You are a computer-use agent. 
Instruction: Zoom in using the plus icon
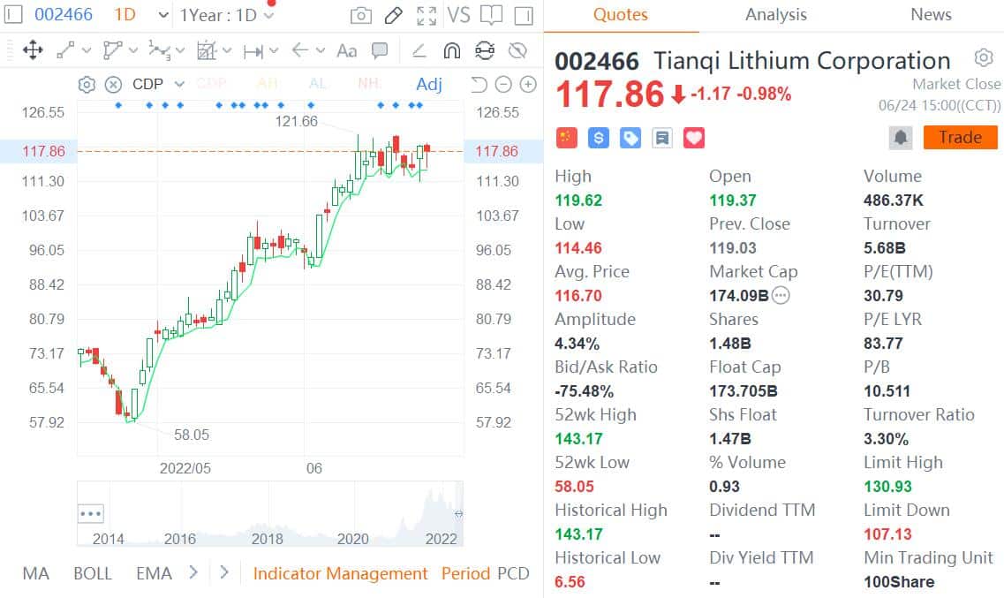(528, 84)
